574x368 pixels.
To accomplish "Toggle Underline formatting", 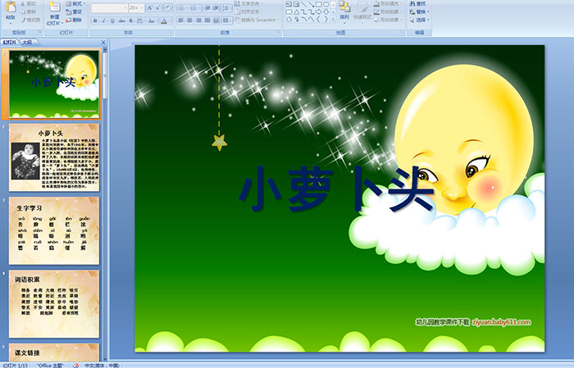I will tap(112, 20).
